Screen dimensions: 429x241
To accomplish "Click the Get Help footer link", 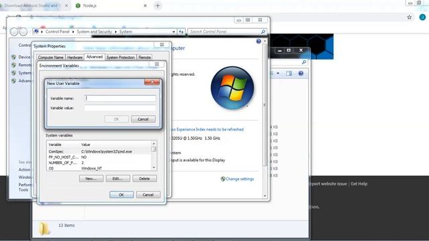I will coord(359,184).
